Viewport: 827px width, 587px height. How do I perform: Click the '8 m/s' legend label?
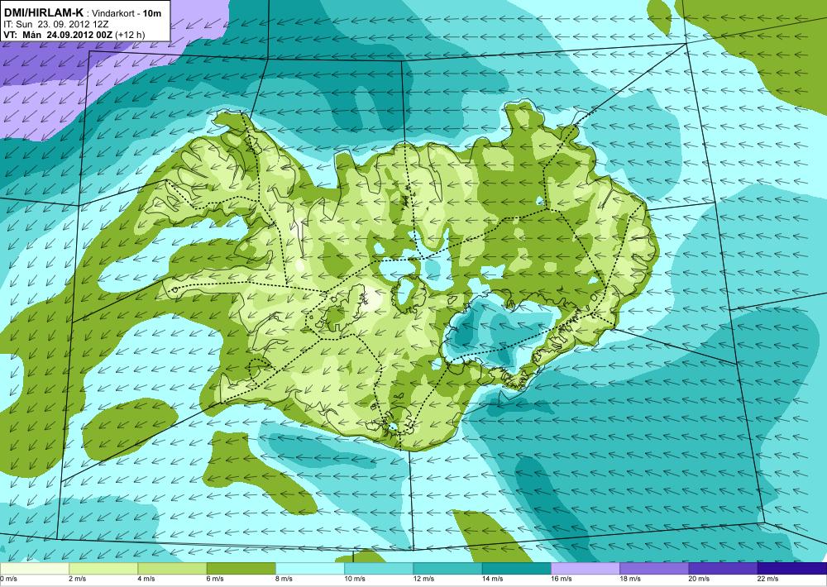click(x=284, y=579)
